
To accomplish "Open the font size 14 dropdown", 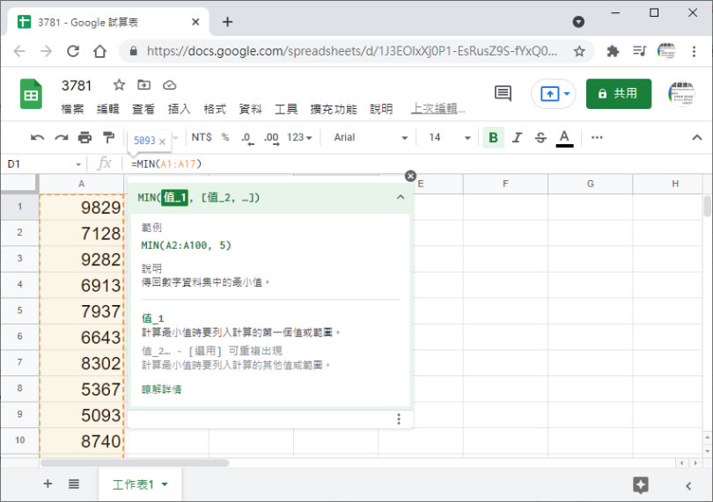I will point(449,137).
